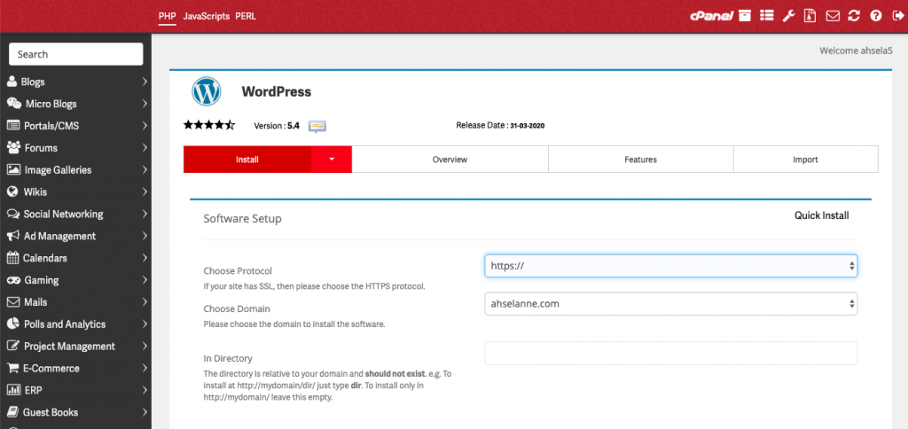Screen dimensions: 908x429
Task: Click the Ad Management megaphone icon
Action: 13,236
